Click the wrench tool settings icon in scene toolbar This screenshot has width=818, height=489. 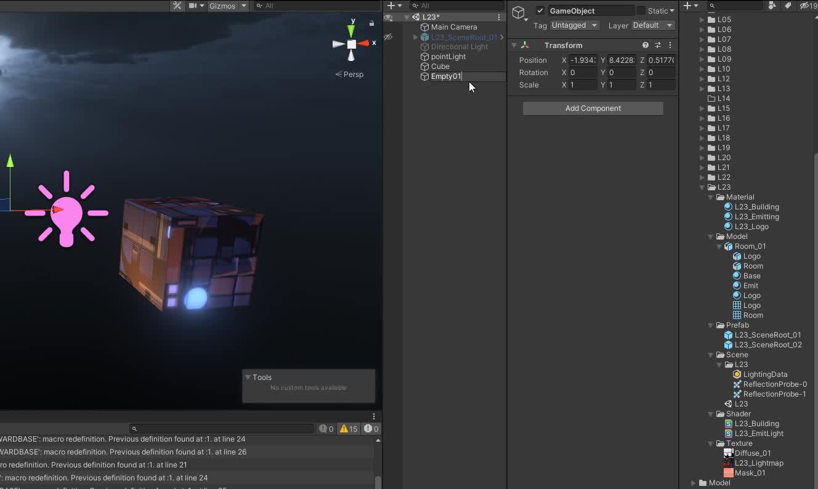coord(177,6)
